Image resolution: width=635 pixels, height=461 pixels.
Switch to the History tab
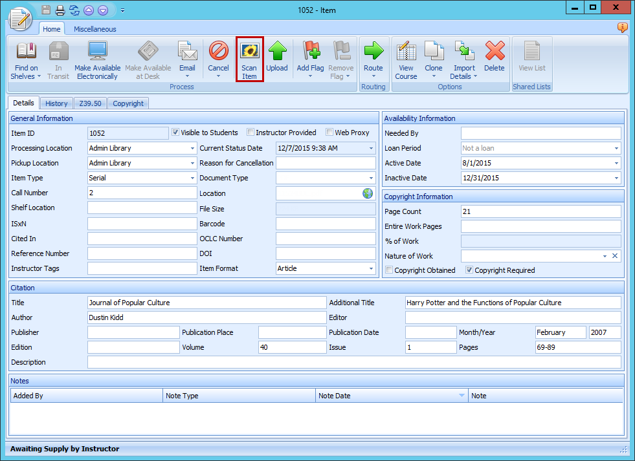pos(56,103)
